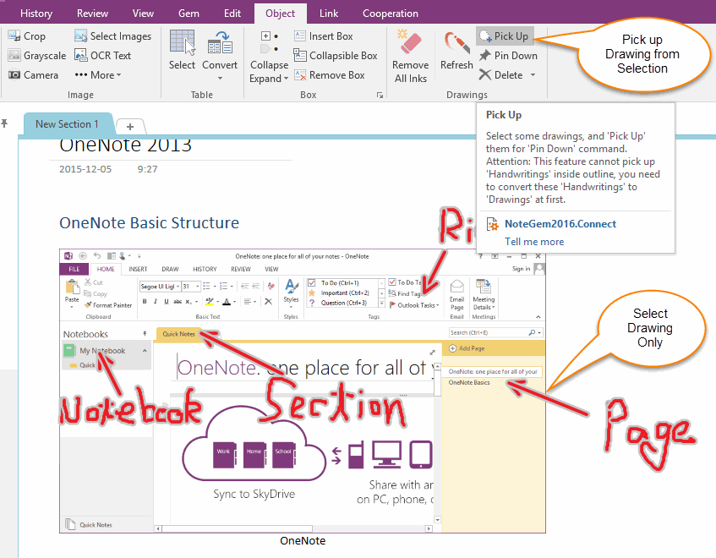Click the pin icon left of sections

click(x=4, y=123)
